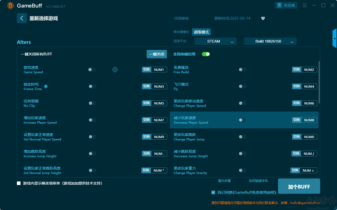Open the 如何链接手机 link
Image resolution: width=337 pixels, height=210 pixels.
tap(259, 181)
